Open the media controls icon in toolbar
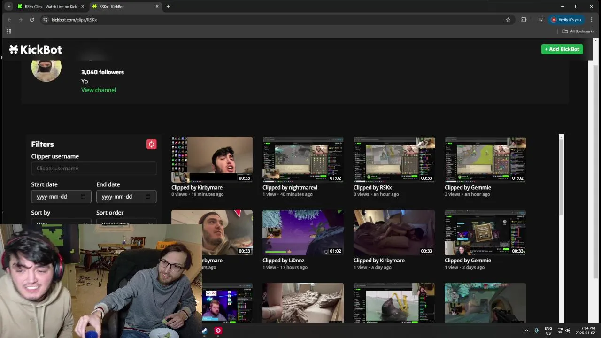 coord(540,20)
